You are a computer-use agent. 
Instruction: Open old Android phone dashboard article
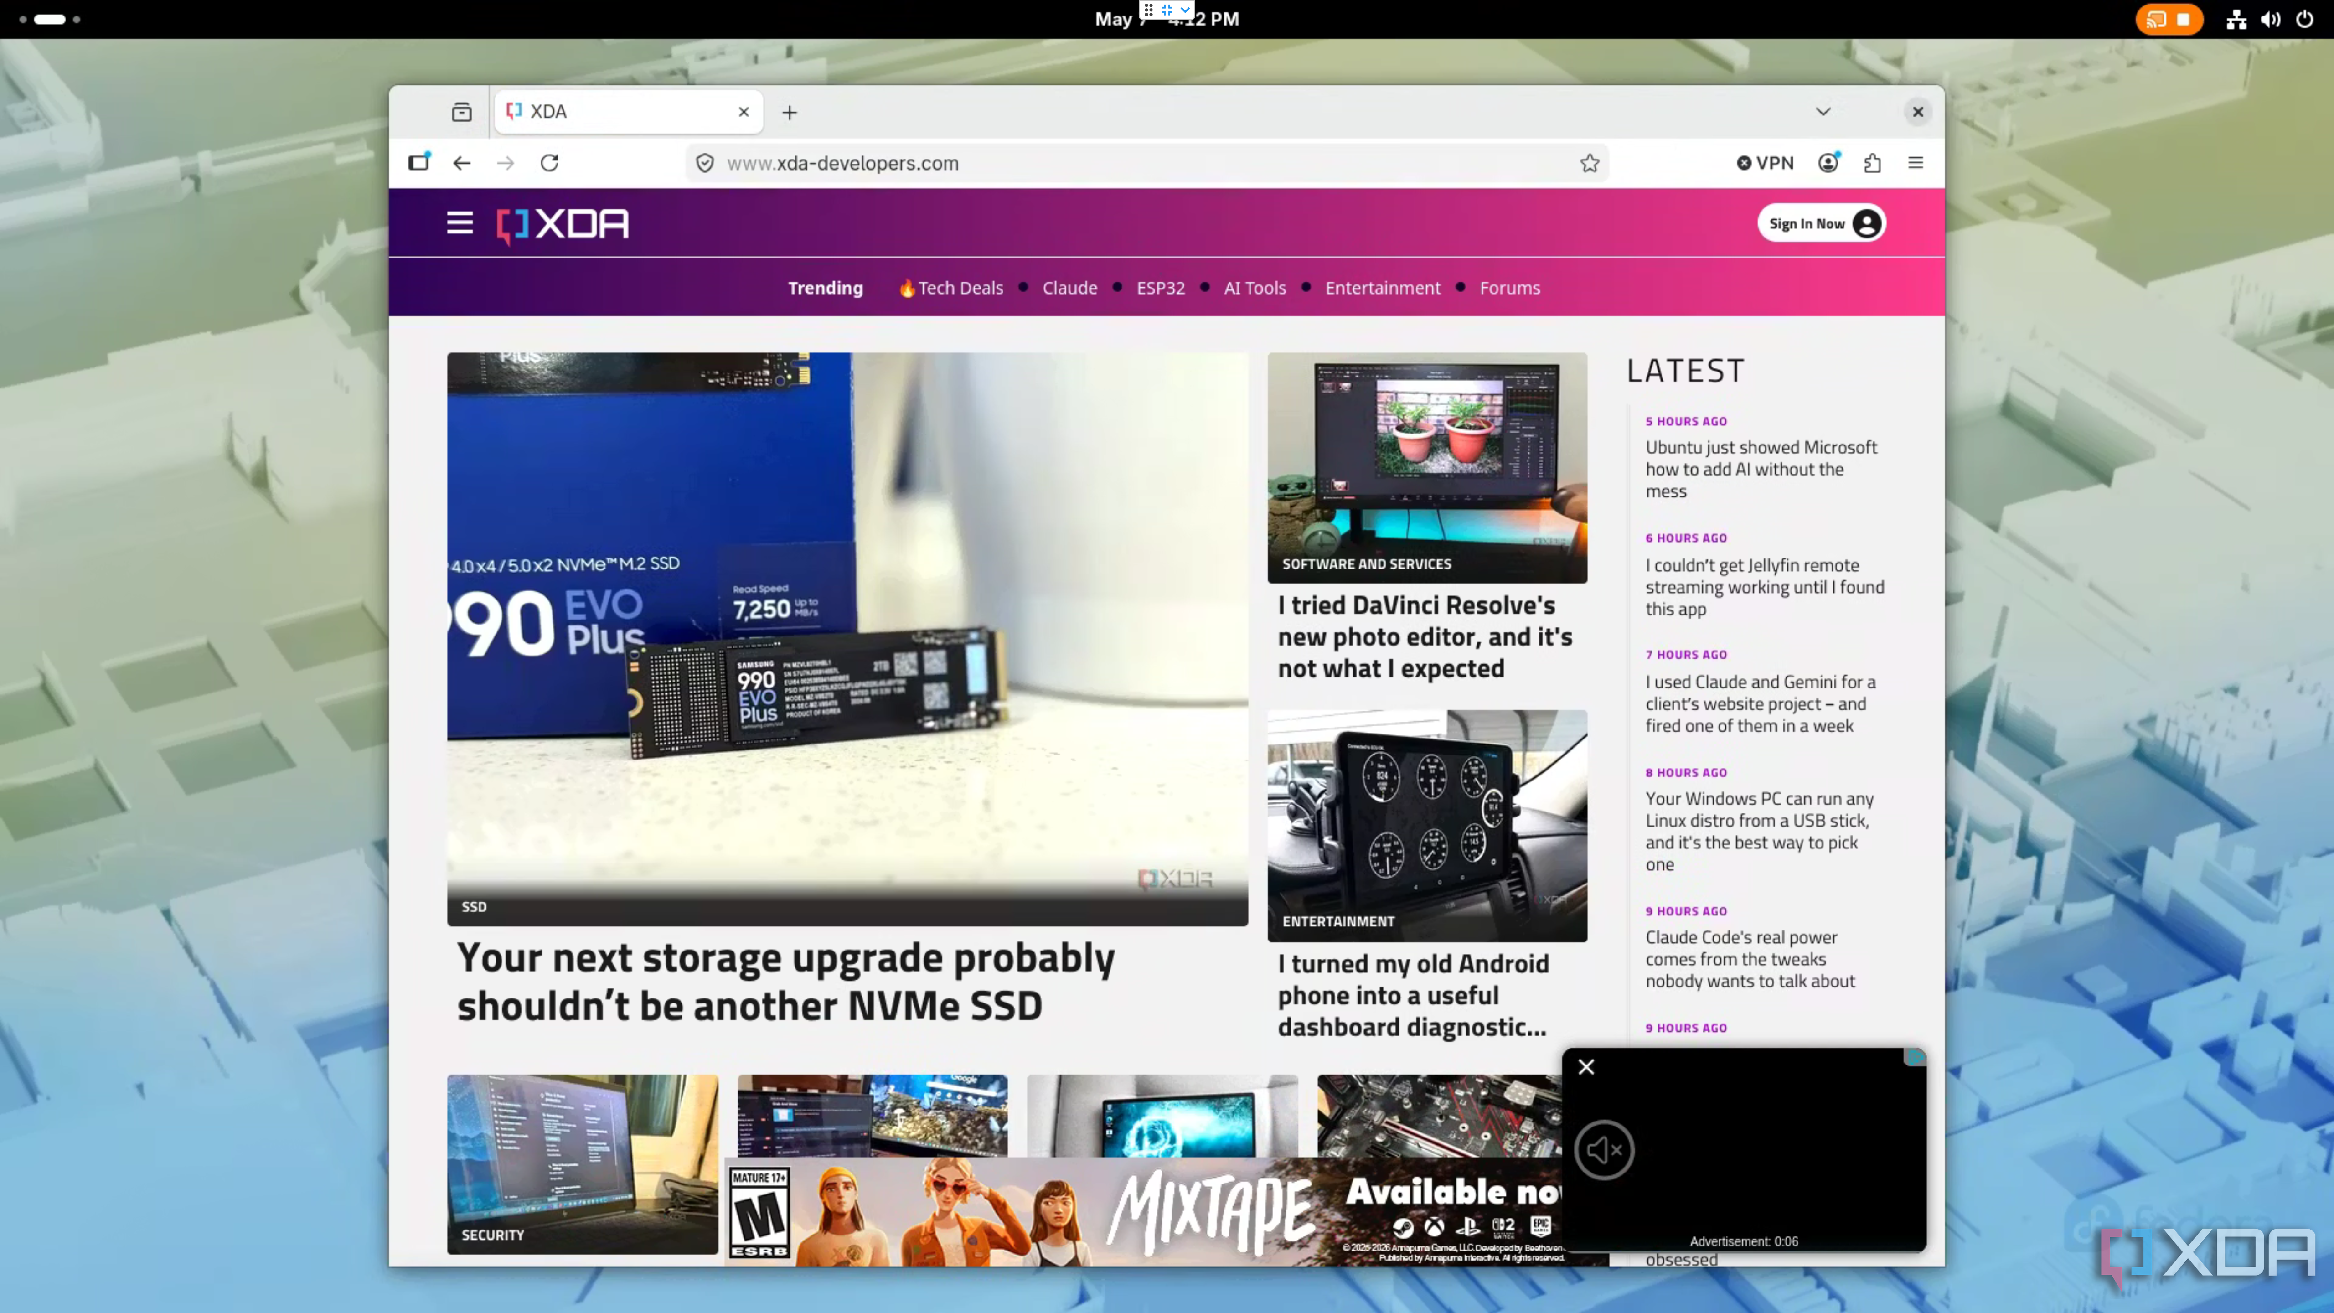(x=1414, y=996)
